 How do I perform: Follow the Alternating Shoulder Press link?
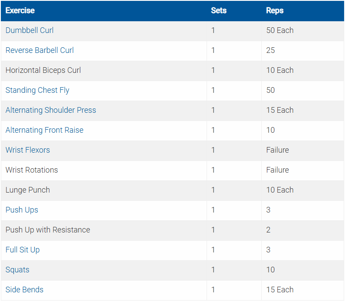click(51, 110)
